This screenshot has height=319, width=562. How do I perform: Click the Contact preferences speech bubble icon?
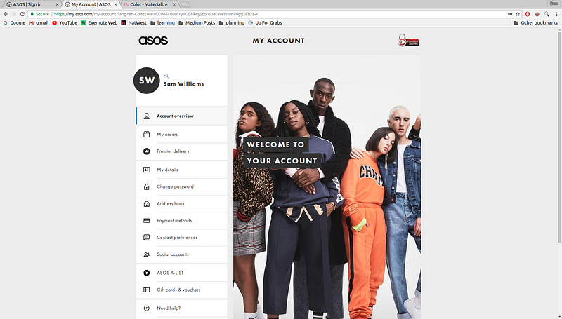(147, 238)
